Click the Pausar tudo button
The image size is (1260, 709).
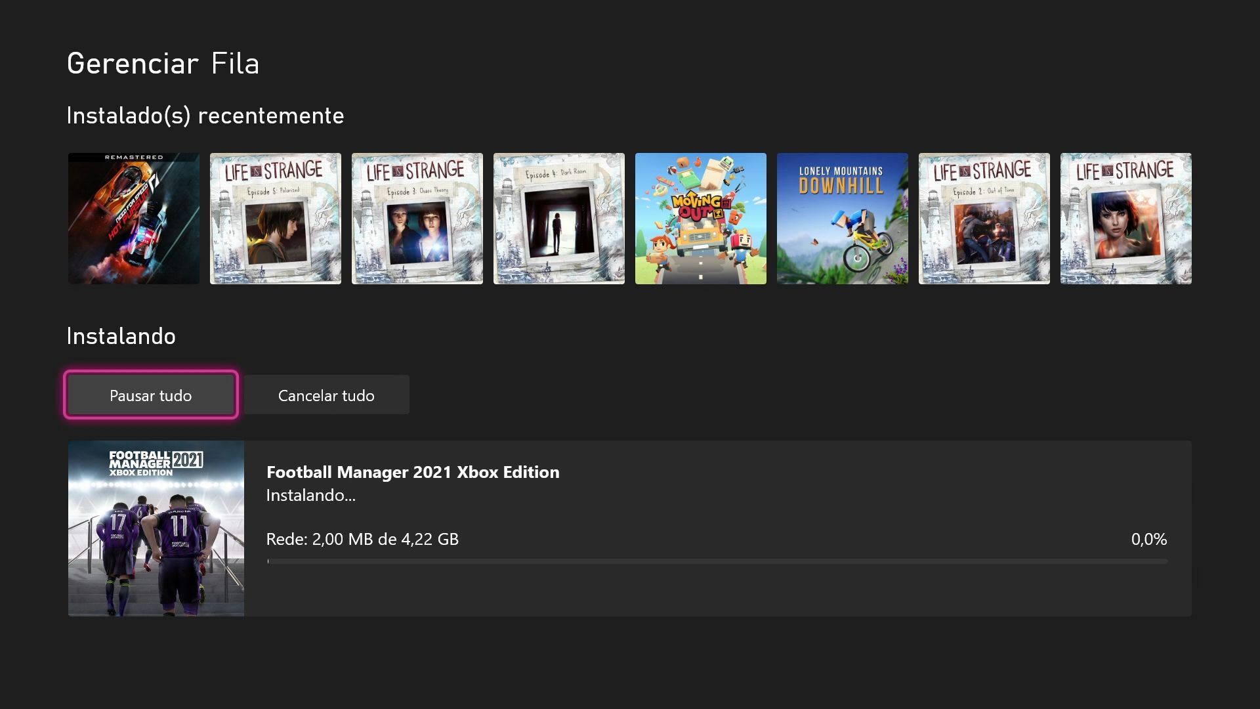click(x=150, y=395)
